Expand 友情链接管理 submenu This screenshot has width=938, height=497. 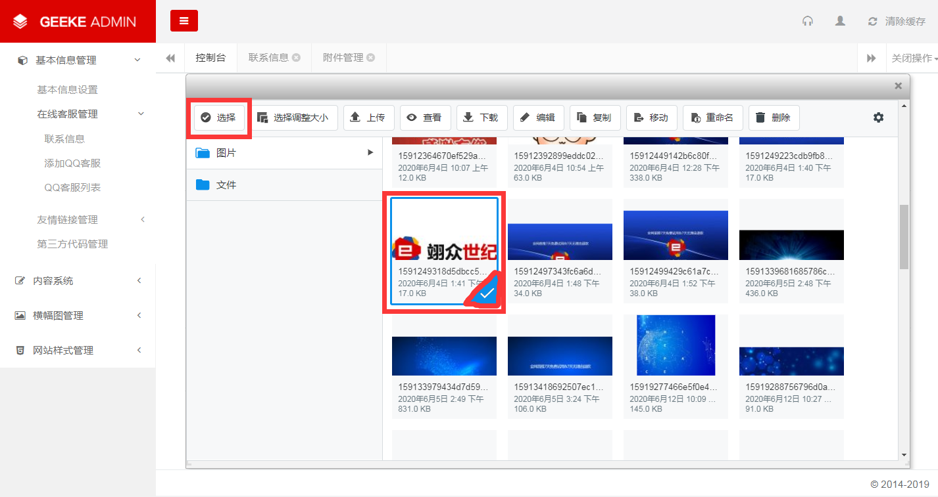point(143,219)
